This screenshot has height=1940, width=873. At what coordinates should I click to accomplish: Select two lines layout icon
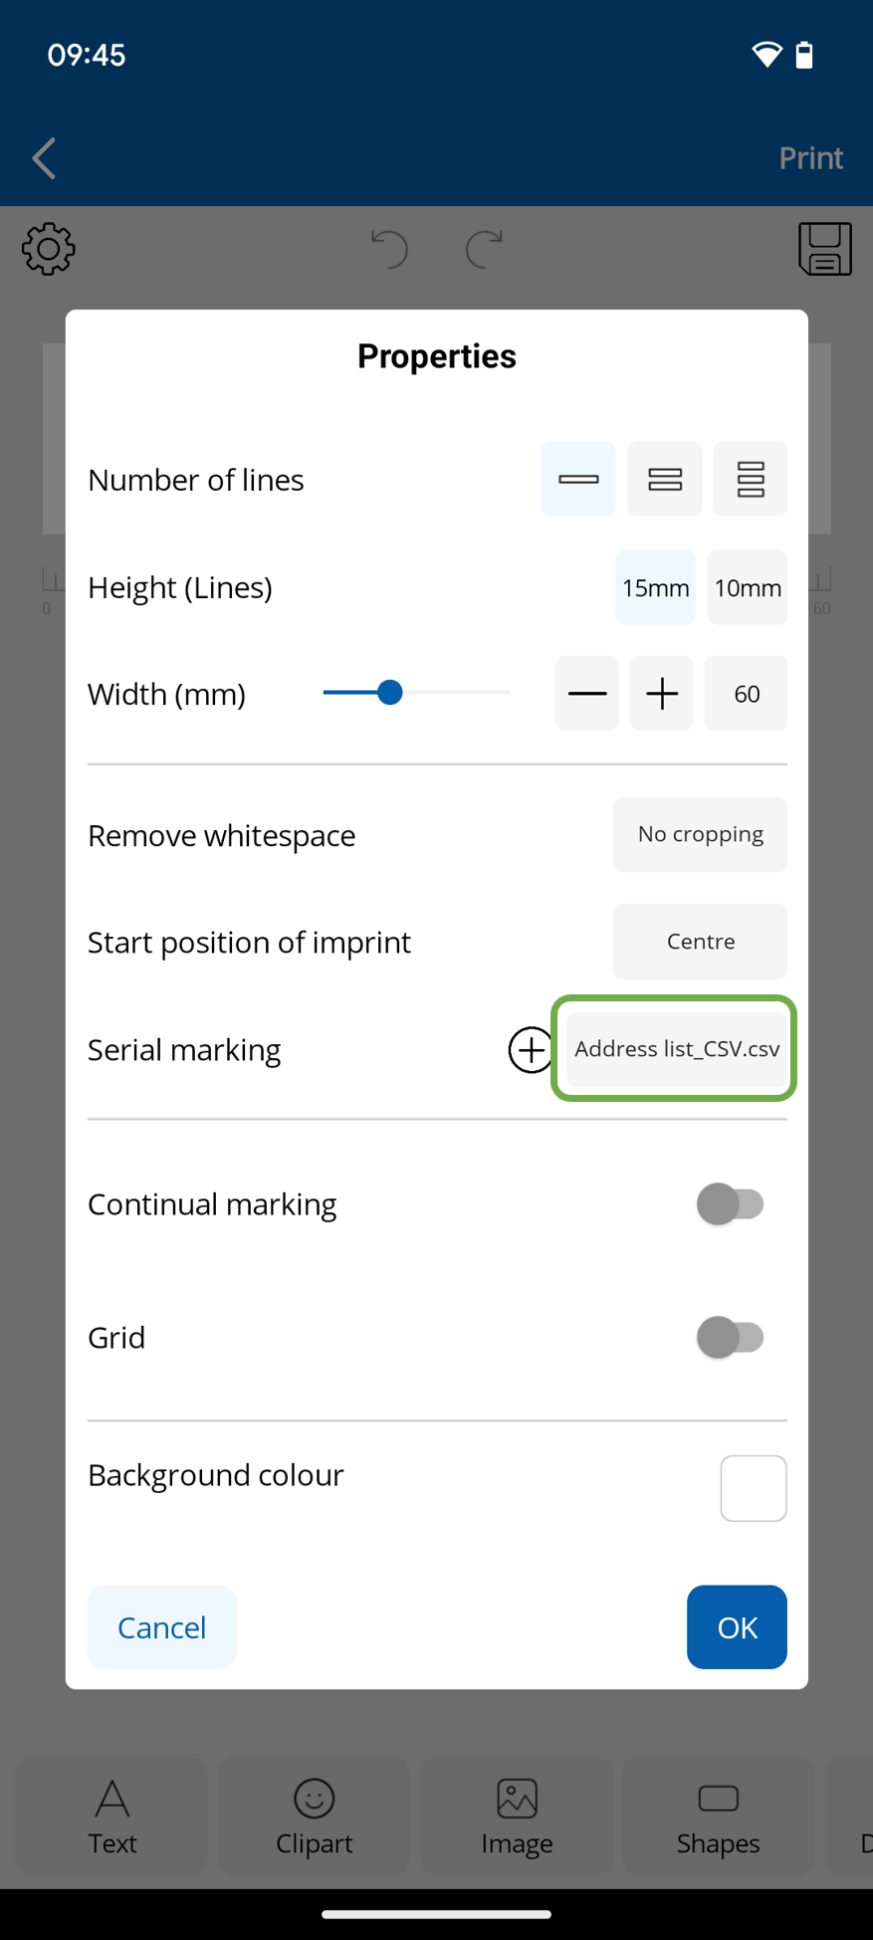tap(664, 479)
